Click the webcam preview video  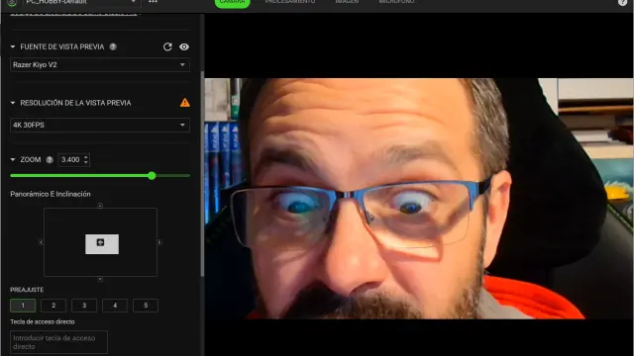(419, 198)
